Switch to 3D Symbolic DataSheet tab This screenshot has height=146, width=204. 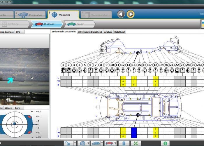pos(90,32)
